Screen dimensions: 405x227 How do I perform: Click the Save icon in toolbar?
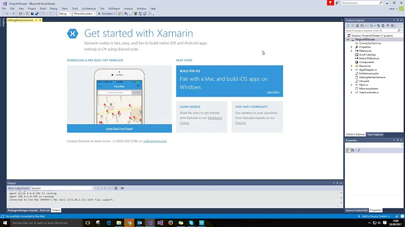32,13
